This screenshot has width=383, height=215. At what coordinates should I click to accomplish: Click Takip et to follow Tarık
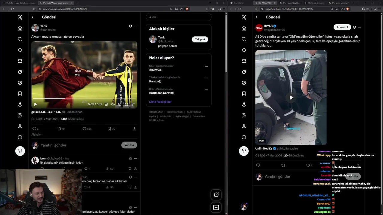point(200,39)
